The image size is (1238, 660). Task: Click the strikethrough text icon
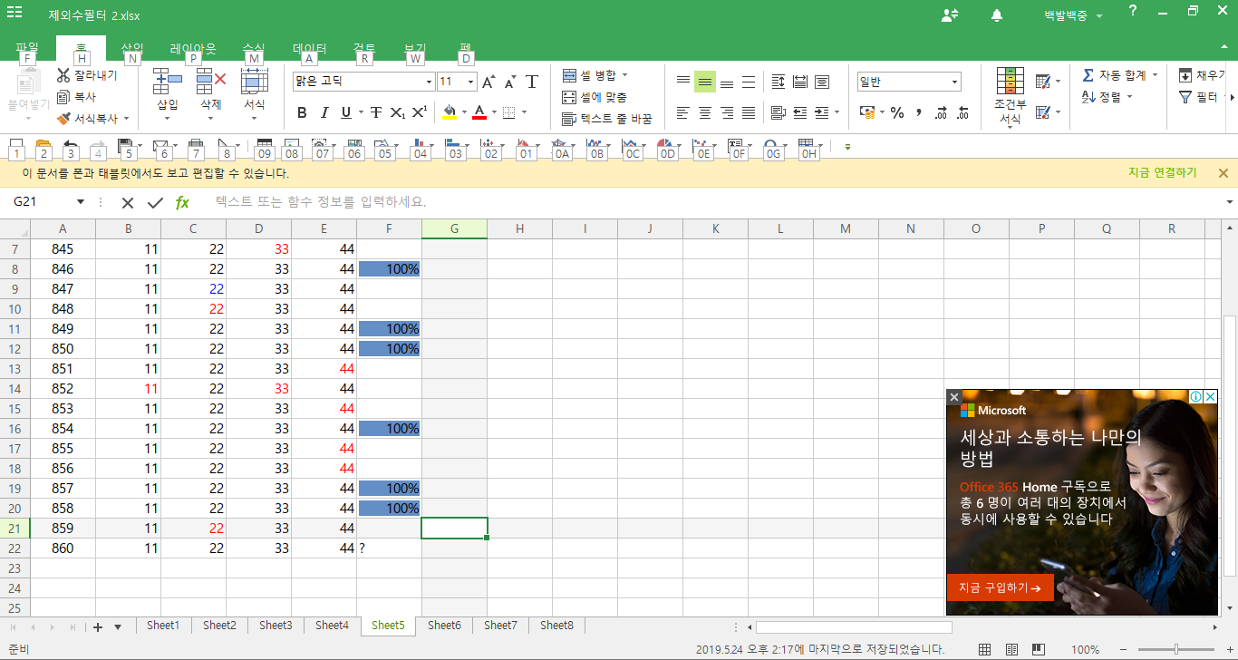(x=375, y=112)
